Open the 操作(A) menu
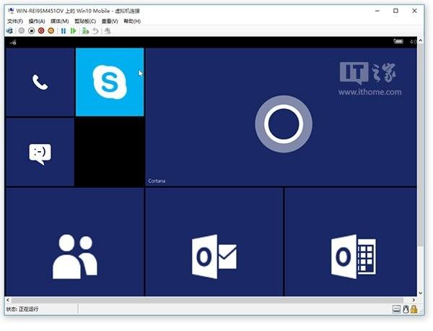This screenshot has width=433, height=331. pos(37,21)
